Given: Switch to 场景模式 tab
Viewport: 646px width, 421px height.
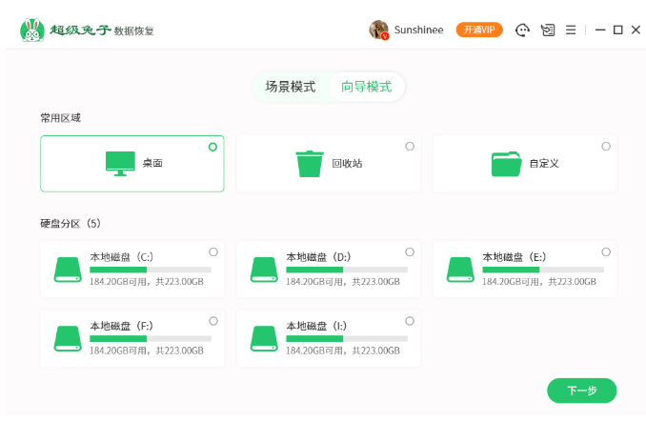Looking at the screenshot, I should click(x=291, y=87).
